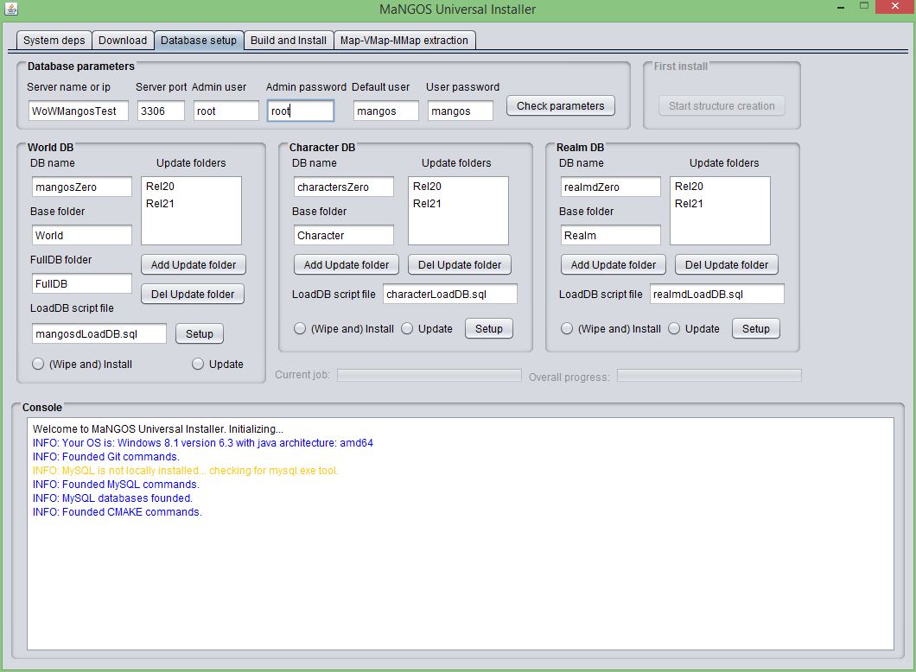Focus the World Base folder field
The image size is (916, 672).
82,235
